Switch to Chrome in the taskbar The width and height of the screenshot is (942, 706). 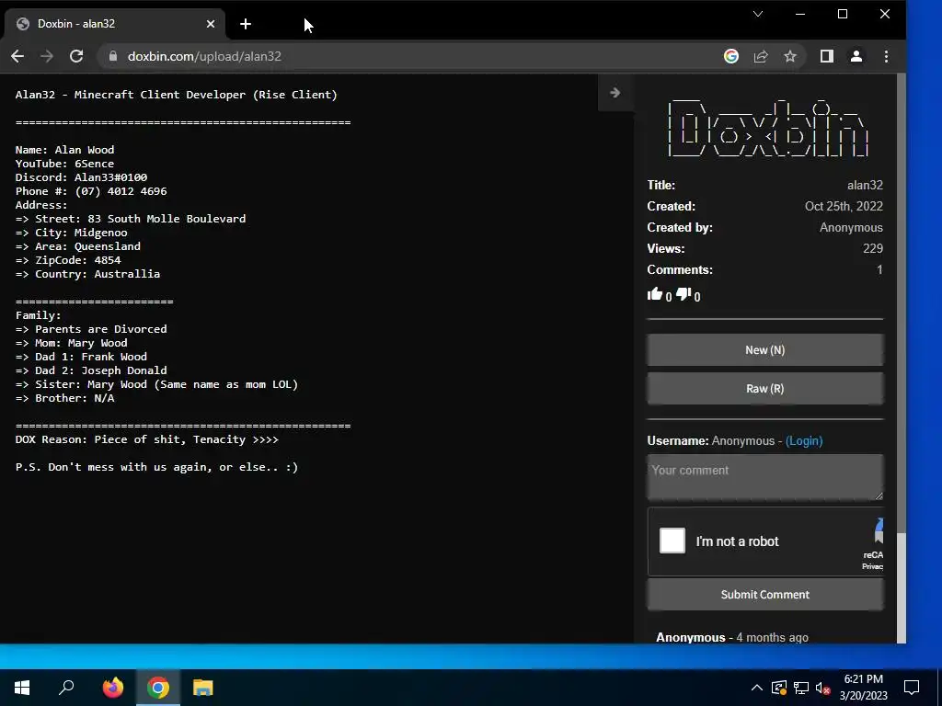click(x=158, y=688)
